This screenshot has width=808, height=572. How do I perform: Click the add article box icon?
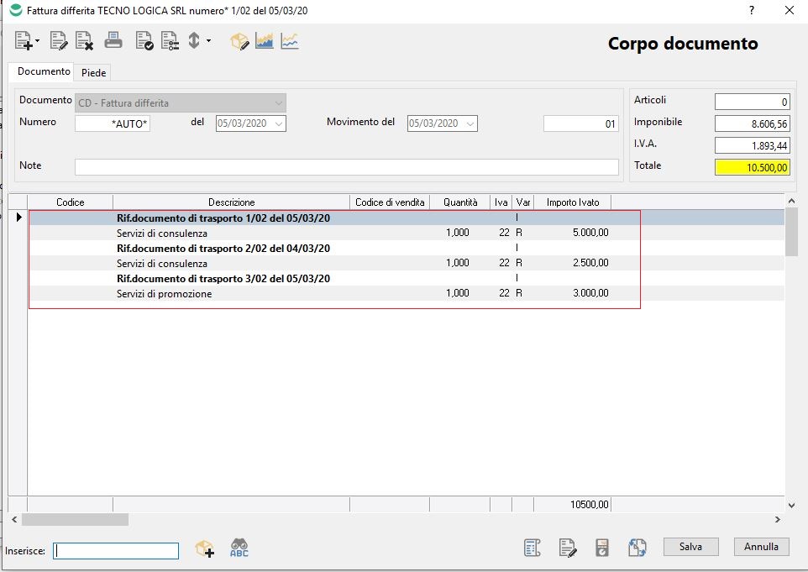point(205,548)
